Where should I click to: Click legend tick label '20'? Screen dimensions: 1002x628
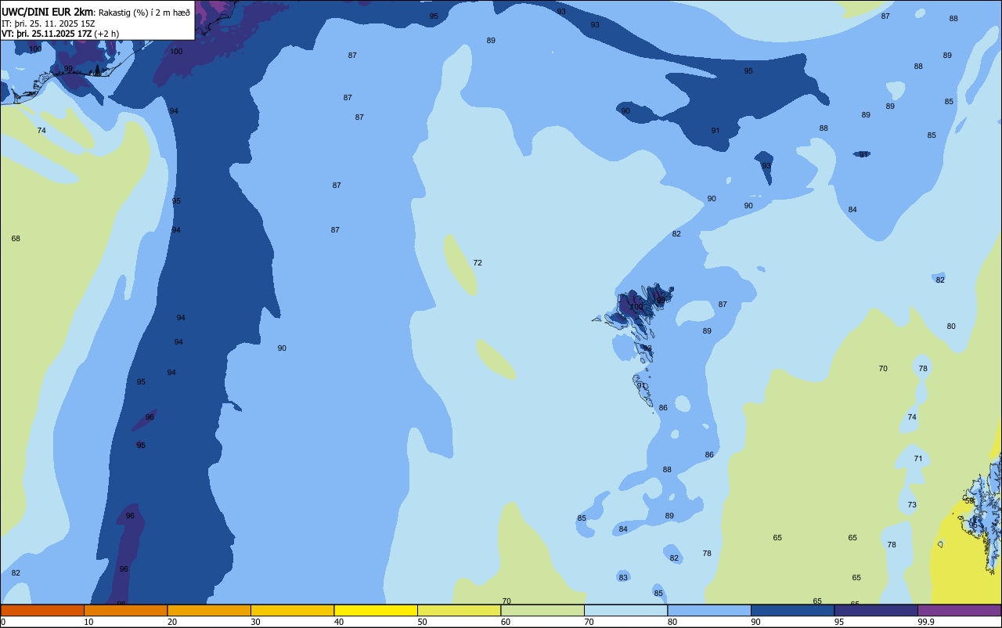(172, 622)
